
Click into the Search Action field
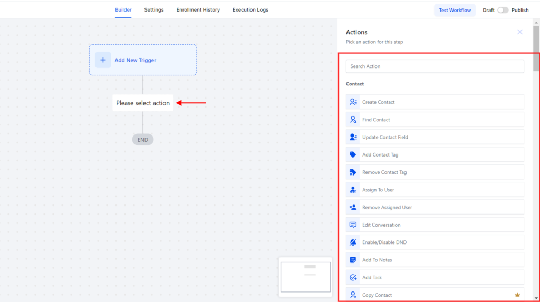[435, 66]
